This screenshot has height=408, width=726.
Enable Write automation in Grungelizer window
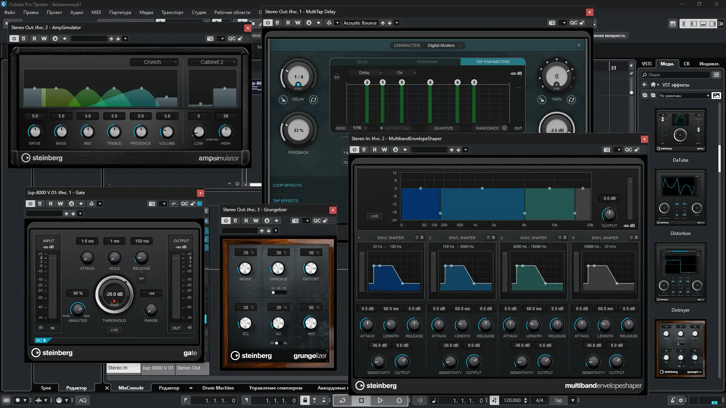click(x=256, y=221)
